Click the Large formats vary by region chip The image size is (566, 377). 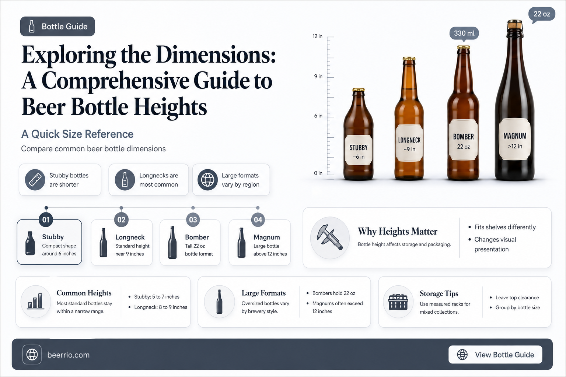tap(231, 180)
